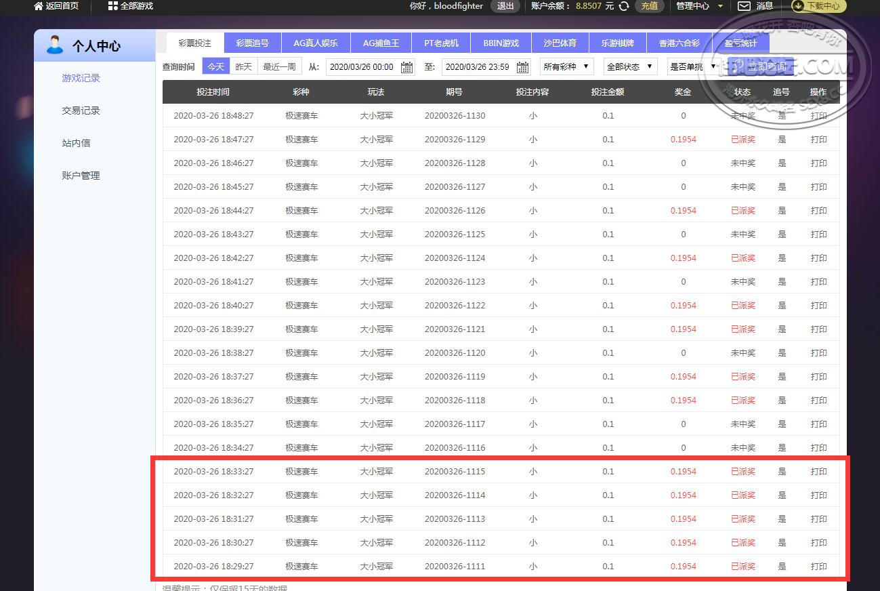Switch to the AG捕鱼王 tab

pos(381,43)
